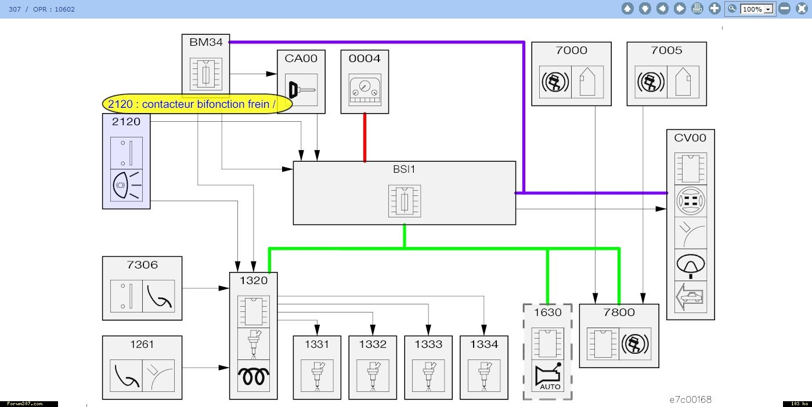
Task: Select the 7800 ESP control unit block
Action: tap(619, 336)
